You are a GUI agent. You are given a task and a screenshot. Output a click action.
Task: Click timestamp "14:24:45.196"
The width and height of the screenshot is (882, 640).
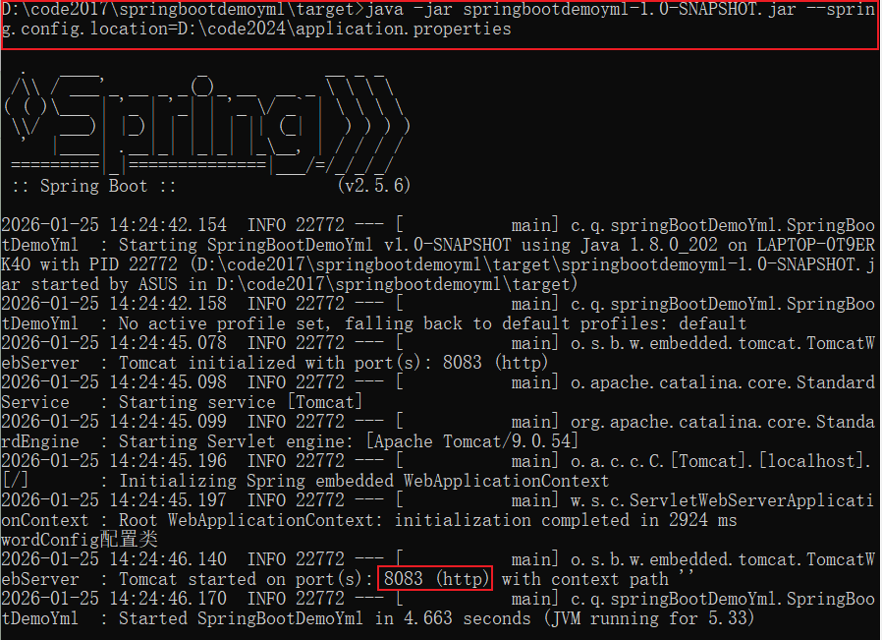[168, 461]
